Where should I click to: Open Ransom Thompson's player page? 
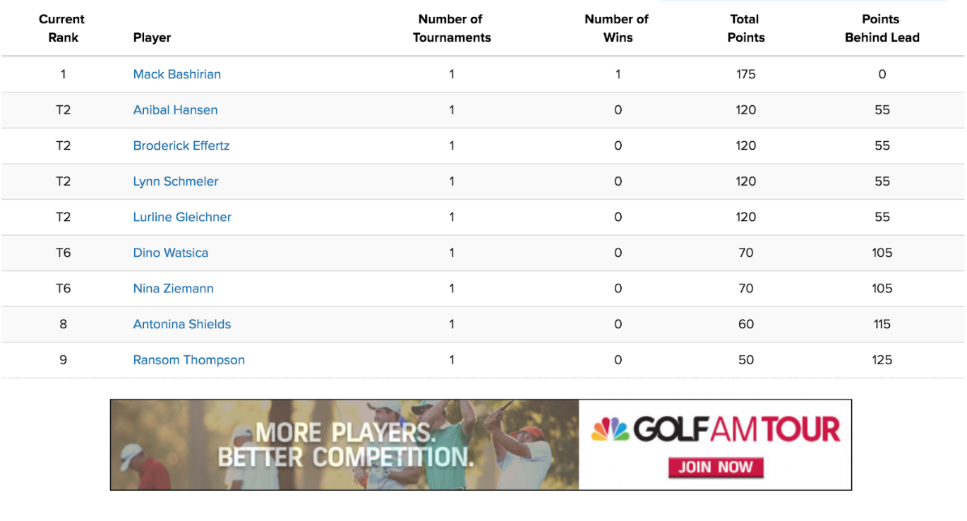click(x=188, y=360)
